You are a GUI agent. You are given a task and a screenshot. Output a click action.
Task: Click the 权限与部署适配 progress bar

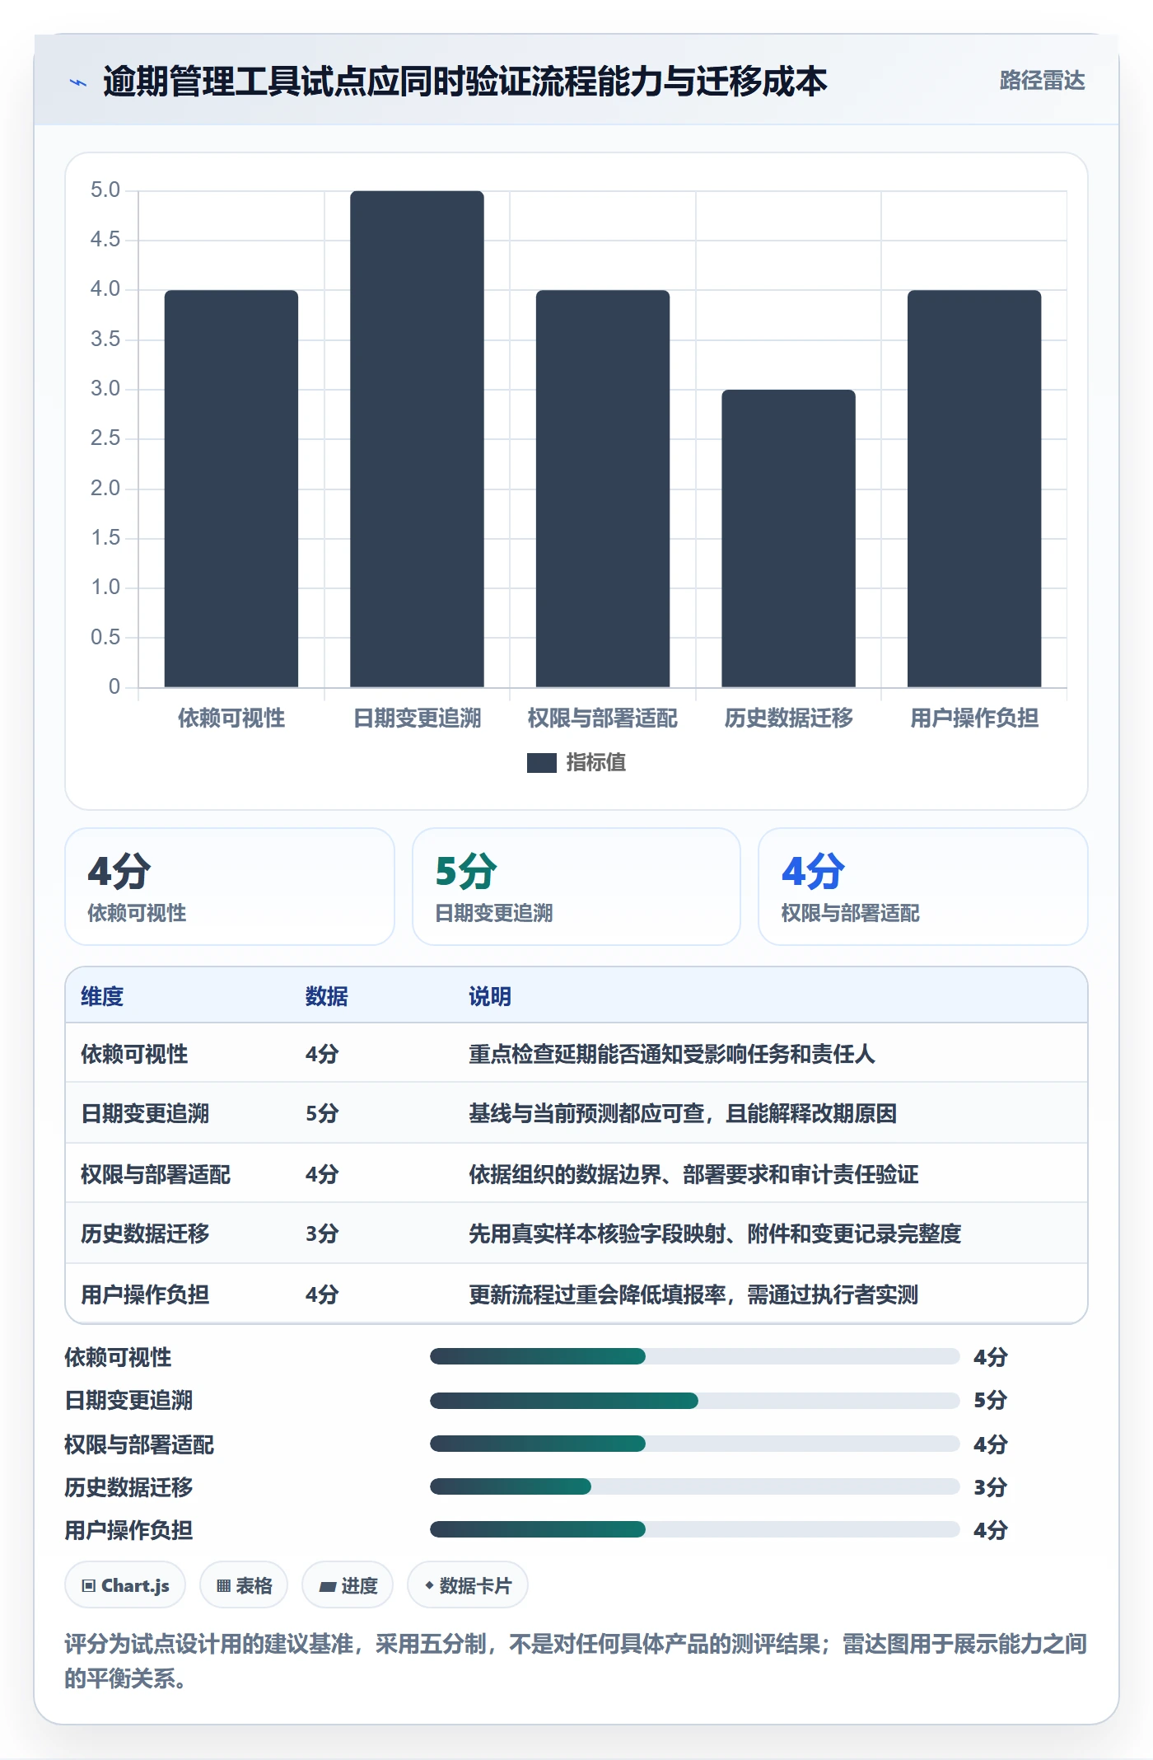pos(694,1444)
